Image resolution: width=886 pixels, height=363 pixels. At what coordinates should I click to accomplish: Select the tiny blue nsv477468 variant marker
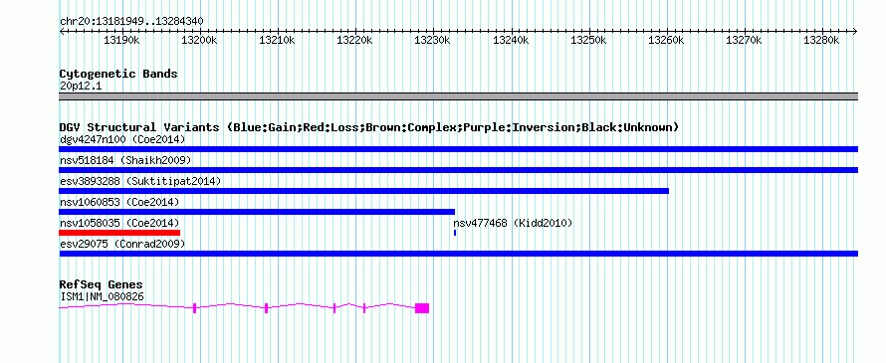(455, 233)
